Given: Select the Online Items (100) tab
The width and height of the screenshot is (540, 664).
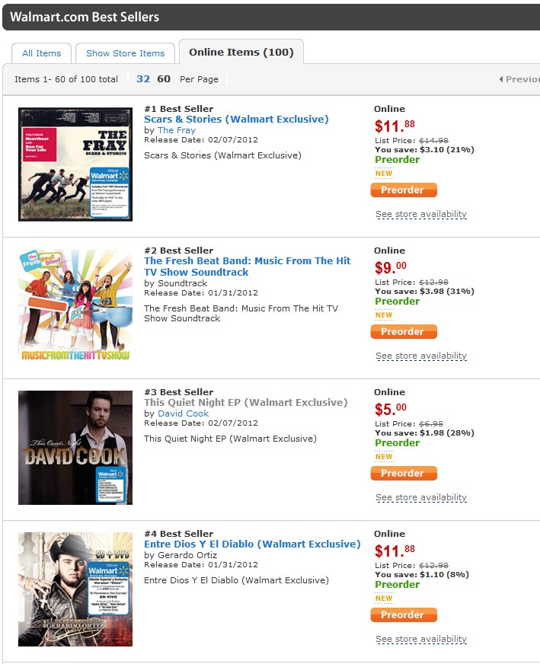Looking at the screenshot, I should tap(241, 52).
